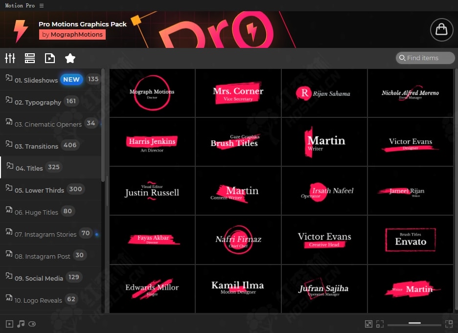Screen dimensions: 458x333
Task: Select the Harris Jenkins title thumbnail
Action: (152, 142)
